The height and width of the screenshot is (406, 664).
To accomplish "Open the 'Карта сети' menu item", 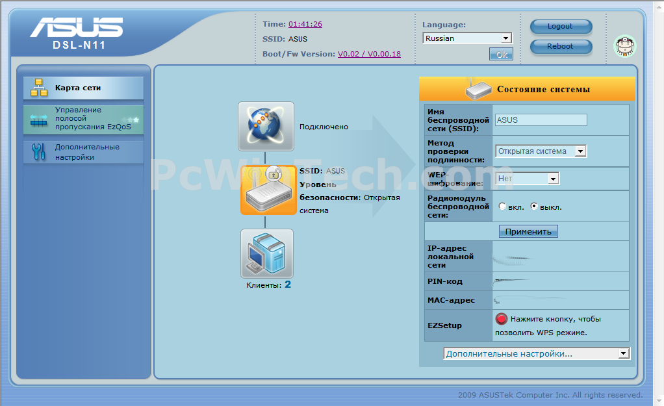I will [x=83, y=88].
